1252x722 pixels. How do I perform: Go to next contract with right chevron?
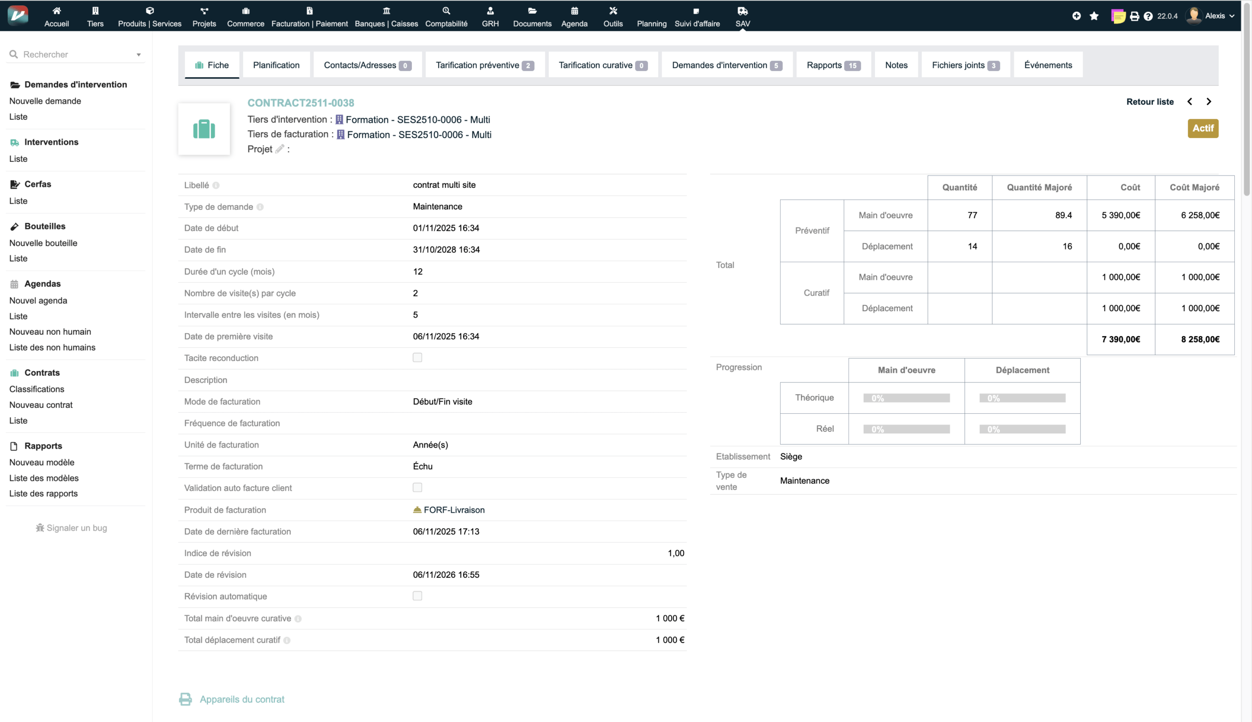click(1208, 102)
